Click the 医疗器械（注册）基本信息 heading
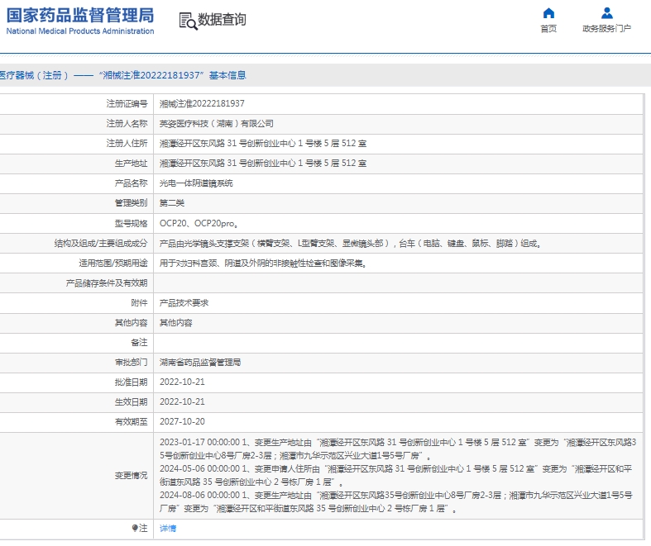Image resolution: width=651 pixels, height=546 pixels. tap(123, 75)
